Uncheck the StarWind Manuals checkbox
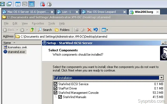This screenshot has width=167, height=104. tap(60, 97)
